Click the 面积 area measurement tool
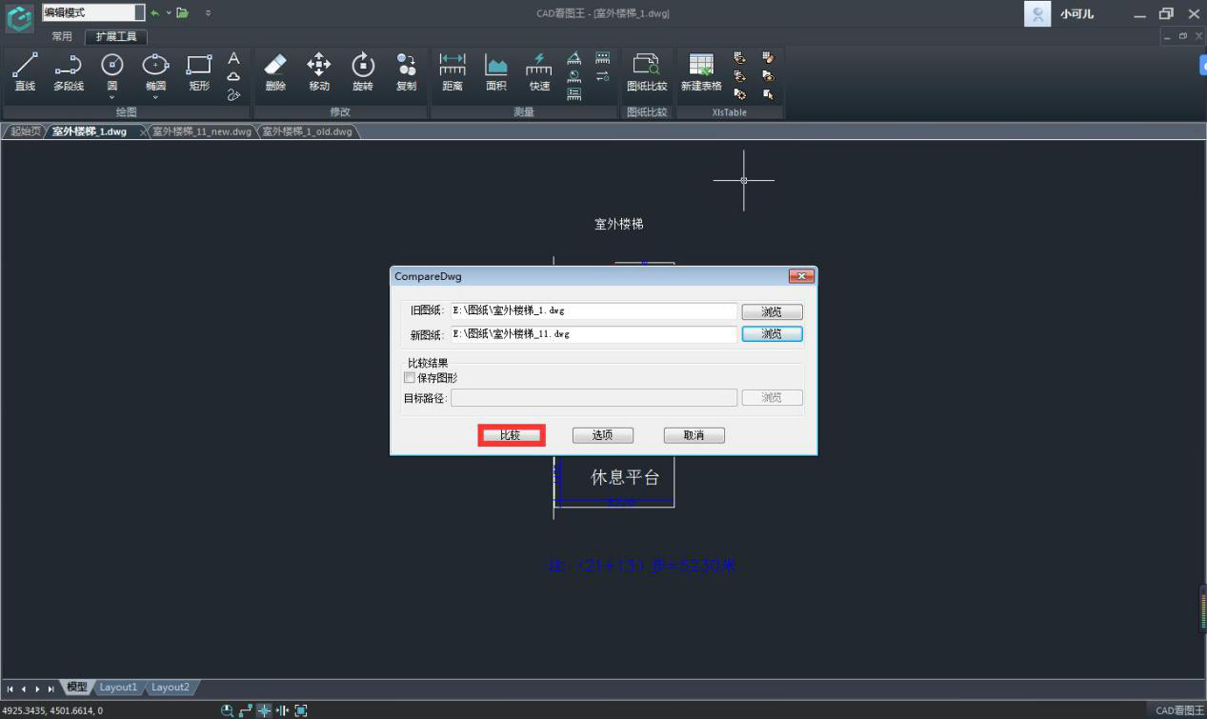Screen dimensions: 1207x719 coord(495,72)
